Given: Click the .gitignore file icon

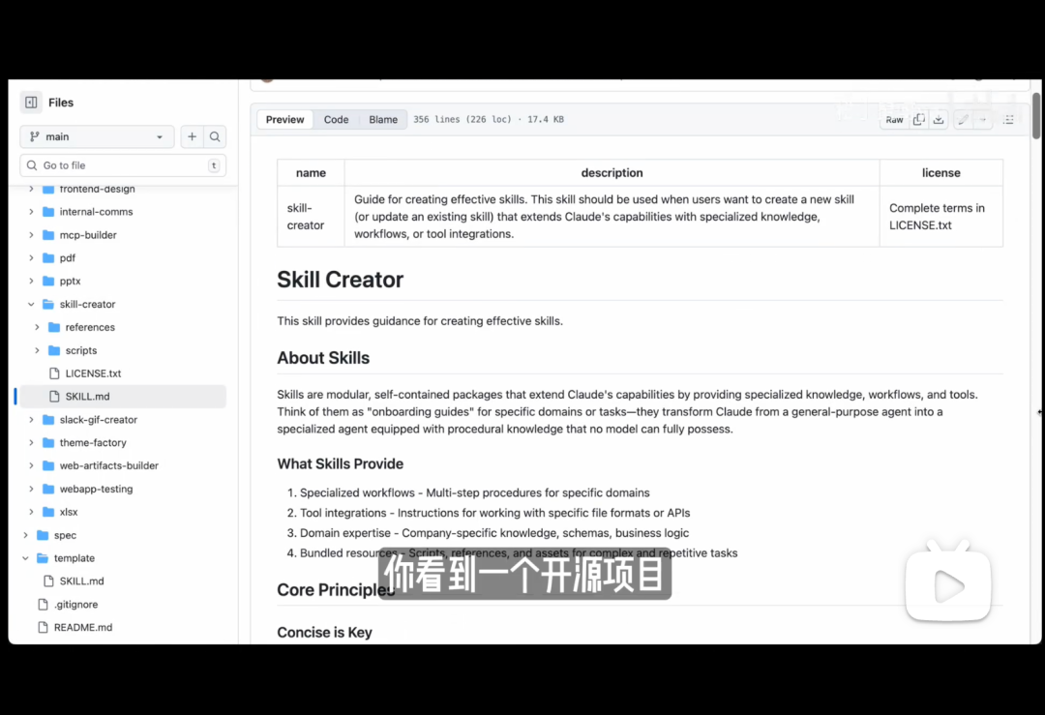Looking at the screenshot, I should [43, 605].
